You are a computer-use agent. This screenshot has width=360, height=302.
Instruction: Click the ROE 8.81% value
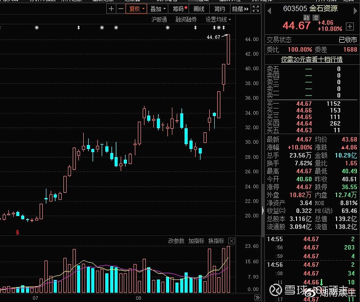point(349,203)
